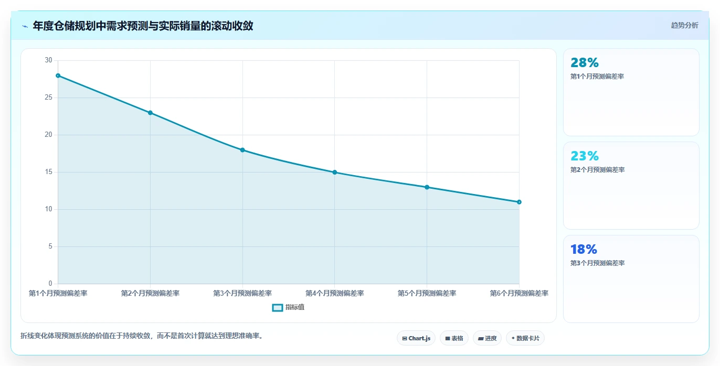This screenshot has height=366, width=720.
Task: Click the y-axis tick label 5
Action: [51, 246]
